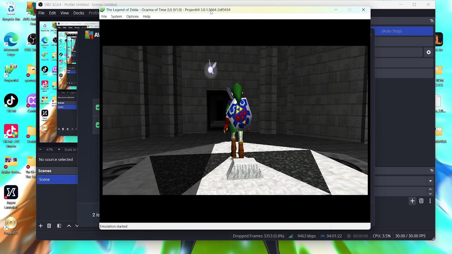The width and height of the screenshot is (452, 254).
Task: Select the TikTok LIVE Studio desktop shortcut
Action: point(11,136)
